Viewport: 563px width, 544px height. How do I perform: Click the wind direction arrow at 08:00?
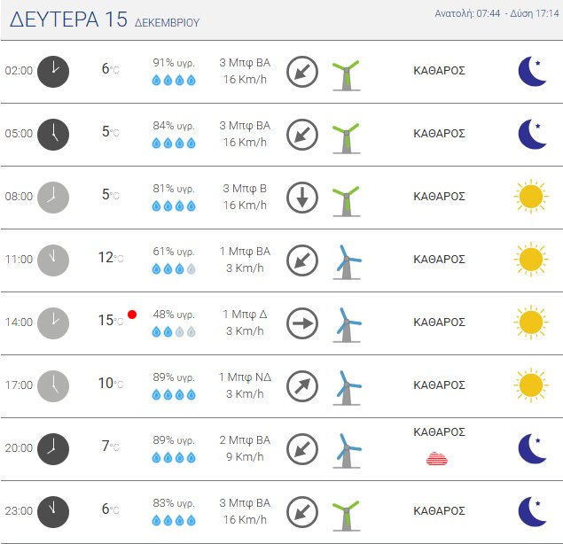(302, 197)
